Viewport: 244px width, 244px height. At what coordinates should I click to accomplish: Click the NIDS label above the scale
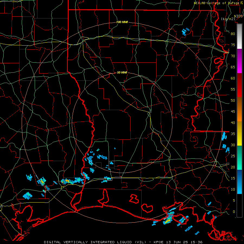click(x=238, y=16)
